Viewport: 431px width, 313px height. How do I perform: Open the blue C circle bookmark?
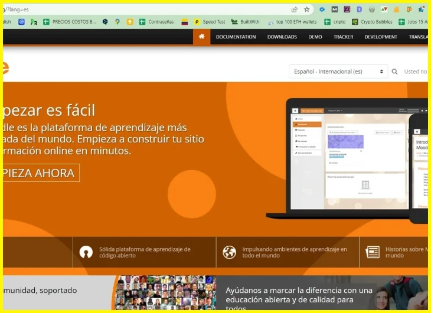[x=21, y=22]
